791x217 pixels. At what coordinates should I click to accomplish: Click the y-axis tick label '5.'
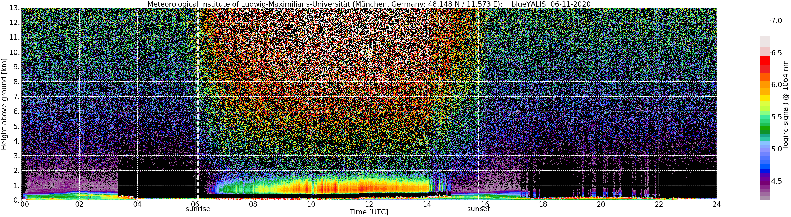pyautogui.click(x=17, y=126)
